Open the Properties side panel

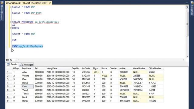click(x=192, y=9)
